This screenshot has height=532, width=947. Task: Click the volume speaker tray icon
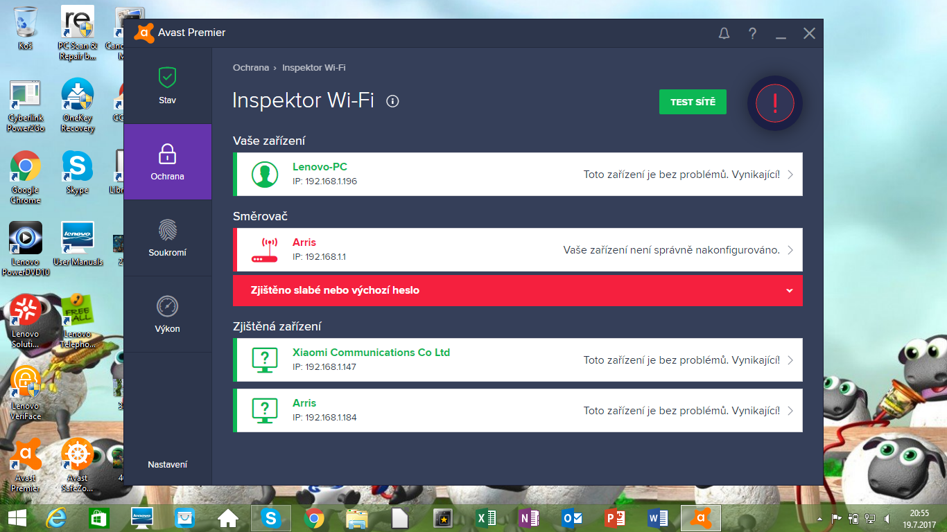pos(887,518)
